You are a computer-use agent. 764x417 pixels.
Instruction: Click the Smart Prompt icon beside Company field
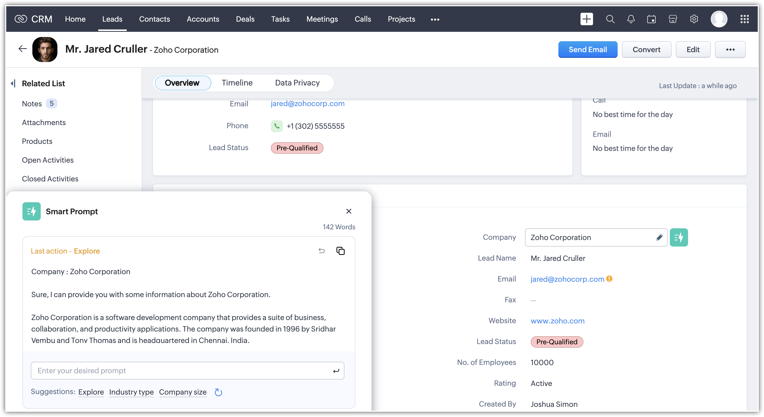[679, 237]
